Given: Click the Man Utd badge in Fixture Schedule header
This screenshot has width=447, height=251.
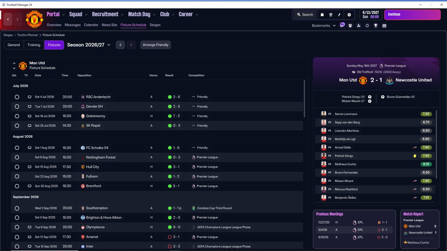Looking at the screenshot, I should point(23,66).
